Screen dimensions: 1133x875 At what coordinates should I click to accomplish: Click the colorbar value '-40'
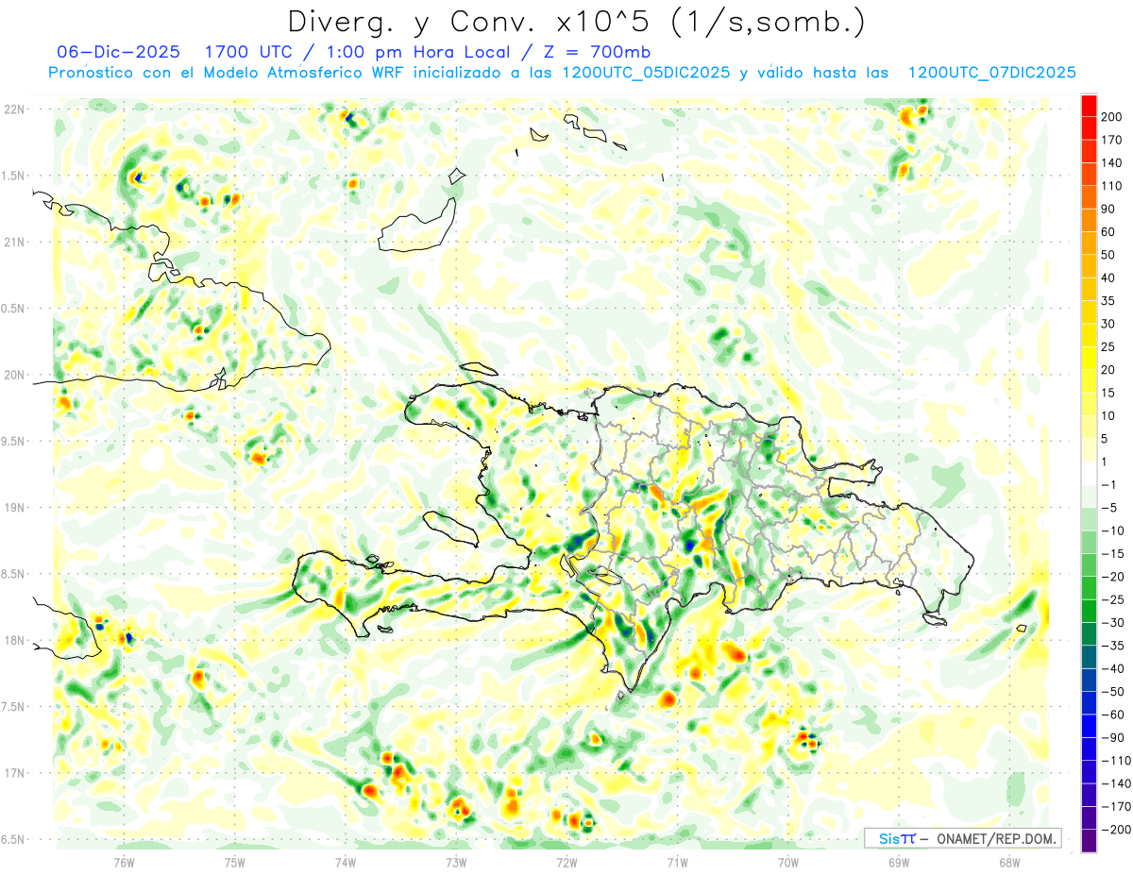pos(1112,668)
